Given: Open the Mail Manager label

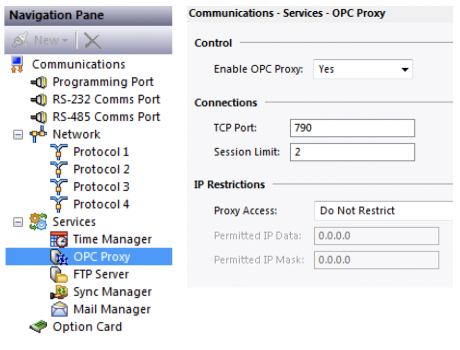Looking at the screenshot, I should (x=112, y=310).
